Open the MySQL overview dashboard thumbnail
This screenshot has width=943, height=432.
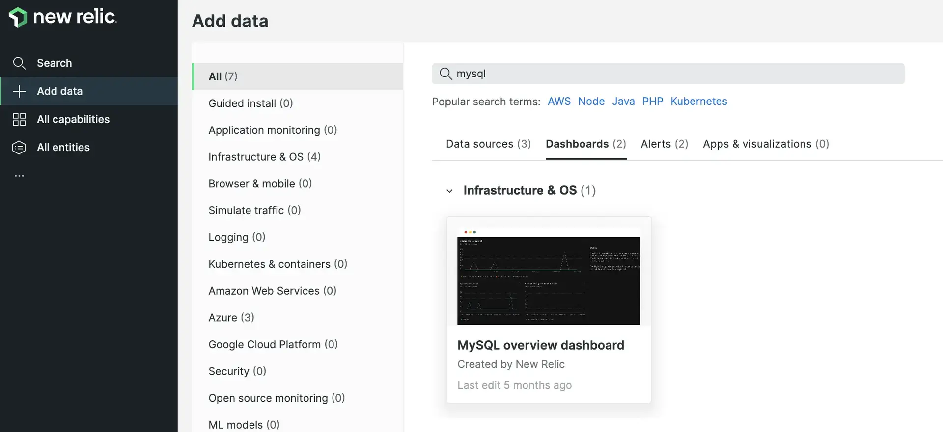[549, 276]
